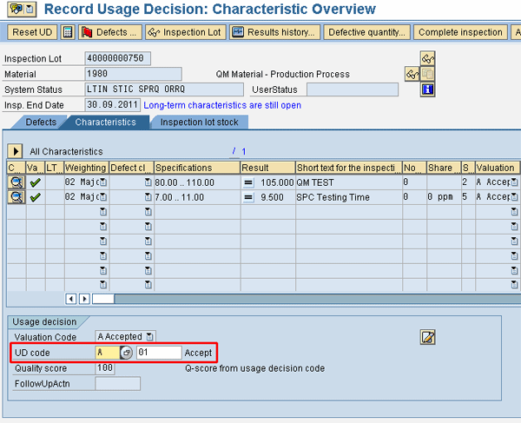
Task: Click the Share column header
Action: [x=444, y=168]
